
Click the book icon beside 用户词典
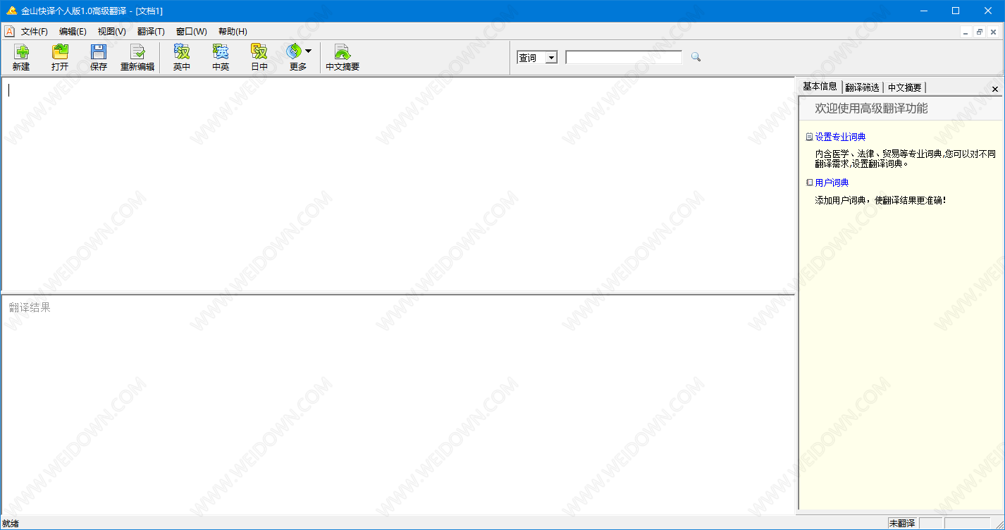(809, 183)
